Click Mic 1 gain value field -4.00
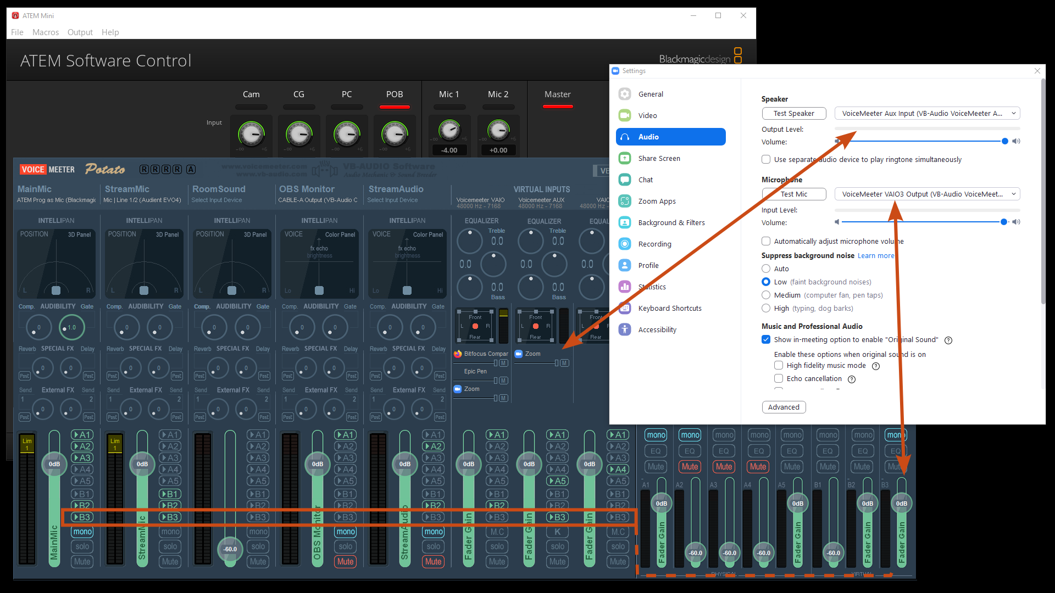This screenshot has height=593, width=1055. tap(449, 150)
